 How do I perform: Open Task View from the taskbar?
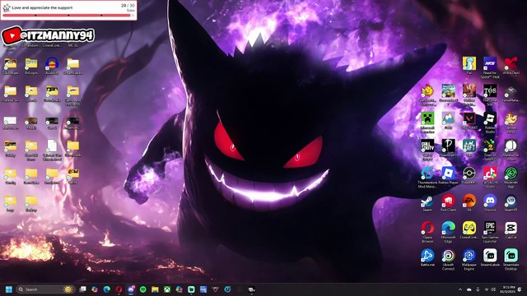(x=82, y=289)
